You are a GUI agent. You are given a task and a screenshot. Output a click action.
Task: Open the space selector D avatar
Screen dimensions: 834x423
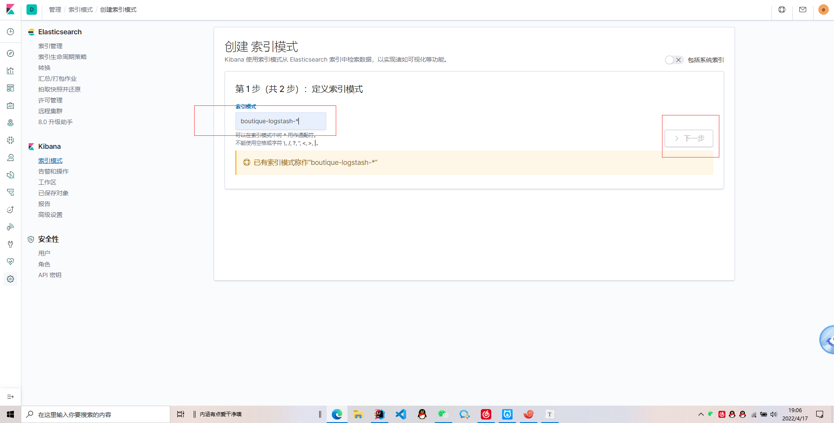32,10
